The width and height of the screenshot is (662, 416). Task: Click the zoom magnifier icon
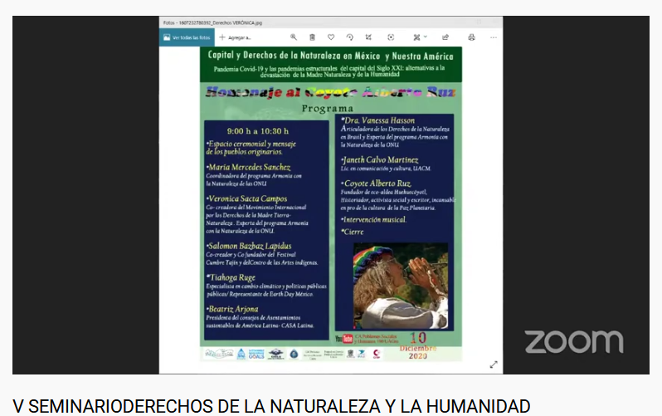point(294,37)
